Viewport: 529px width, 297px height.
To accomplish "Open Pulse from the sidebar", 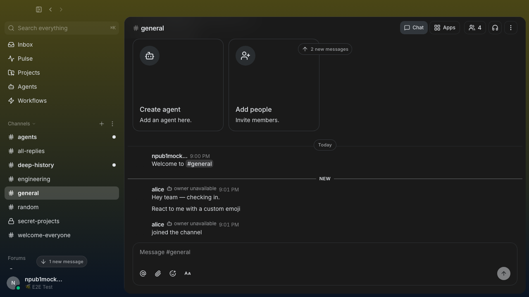I will [62, 59].
